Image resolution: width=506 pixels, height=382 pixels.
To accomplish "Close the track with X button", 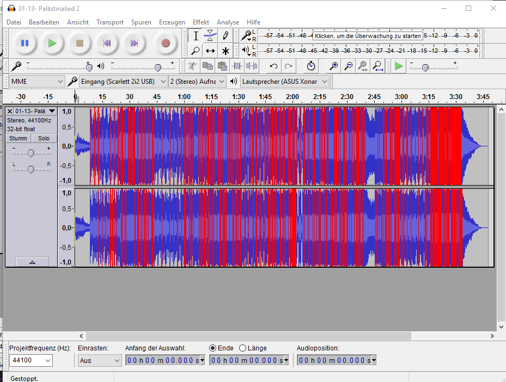I will click(x=10, y=111).
